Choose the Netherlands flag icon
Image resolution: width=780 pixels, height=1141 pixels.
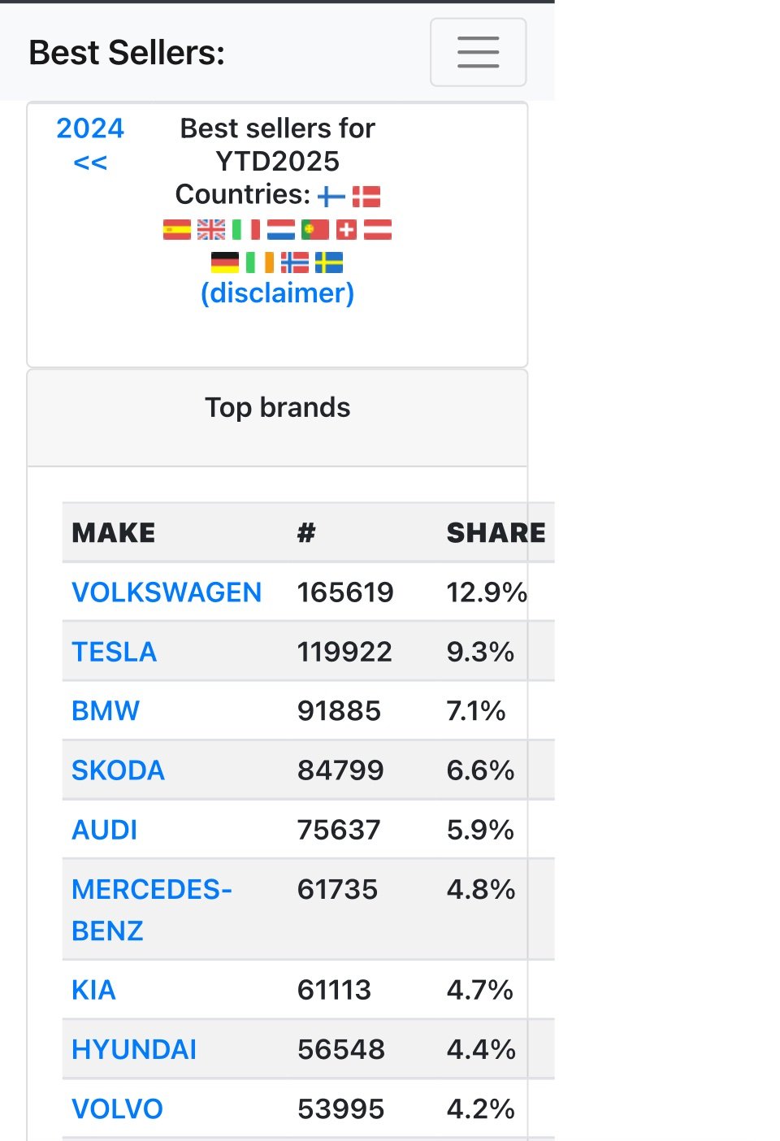(x=281, y=230)
